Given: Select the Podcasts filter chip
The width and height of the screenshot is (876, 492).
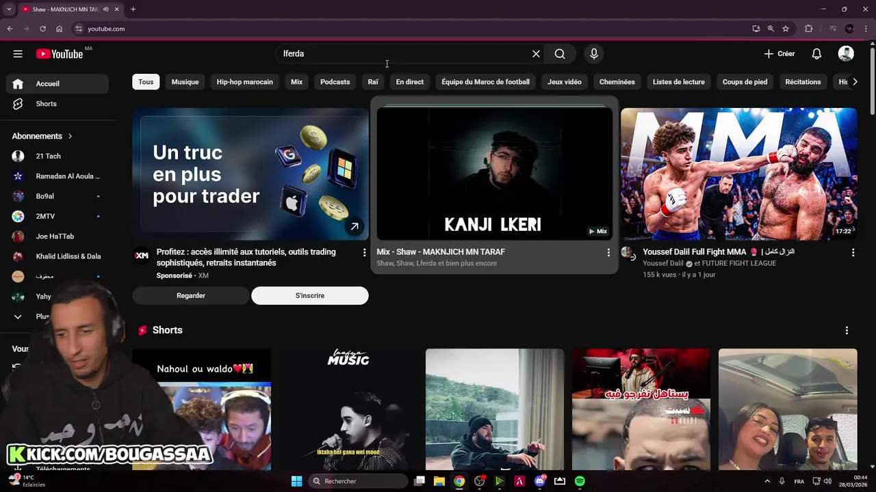Looking at the screenshot, I should [335, 82].
